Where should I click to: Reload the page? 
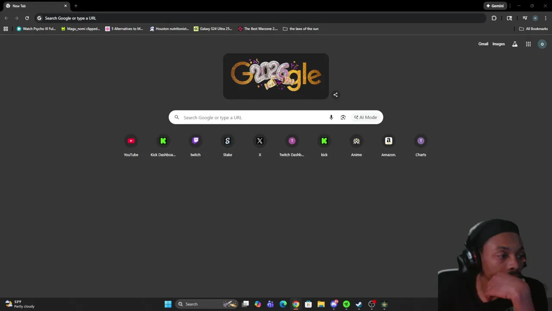click(27, 18)
